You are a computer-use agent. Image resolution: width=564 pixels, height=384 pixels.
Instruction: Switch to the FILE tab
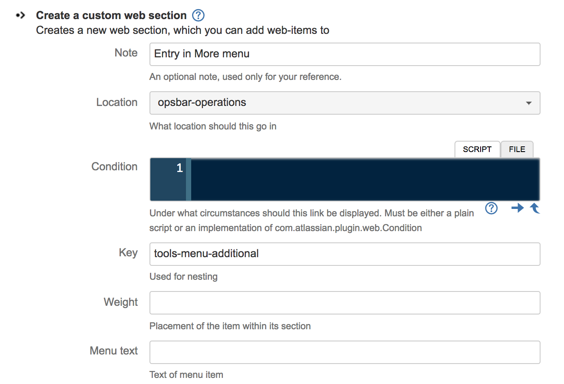[x=517, y=149]
